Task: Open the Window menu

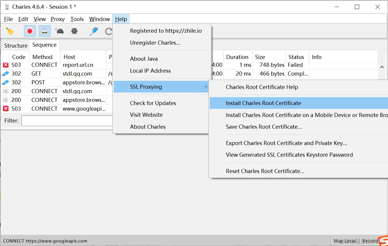Action: [99, 19]
